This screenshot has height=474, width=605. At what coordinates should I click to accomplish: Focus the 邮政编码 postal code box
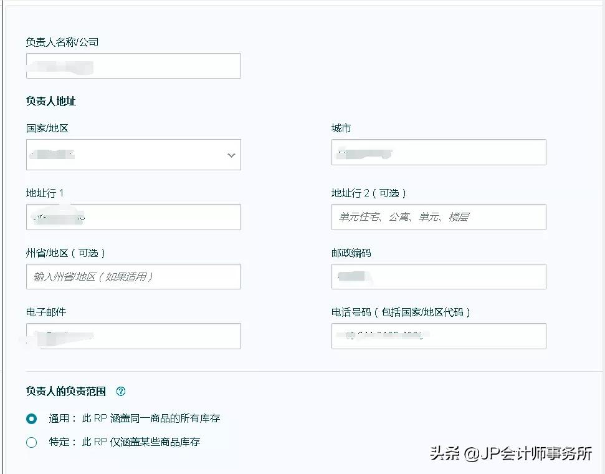tap(439, 276)
